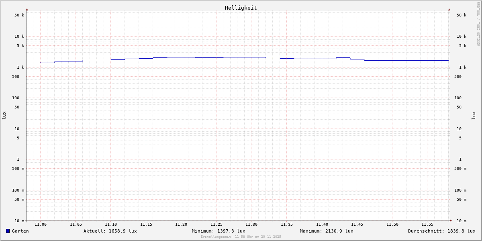Click the 11:55 time axis label
The height and width of the screenshot is (241, 482).
tap(427, 225)
